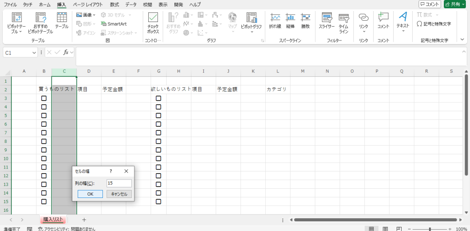This screenshot has width=470, height=231.
Task: Open the 画像 dropdown menu
Action: 86,15
